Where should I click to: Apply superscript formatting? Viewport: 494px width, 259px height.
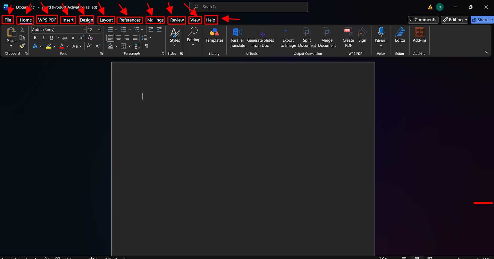pyautogui.click(x=81, y=38)
